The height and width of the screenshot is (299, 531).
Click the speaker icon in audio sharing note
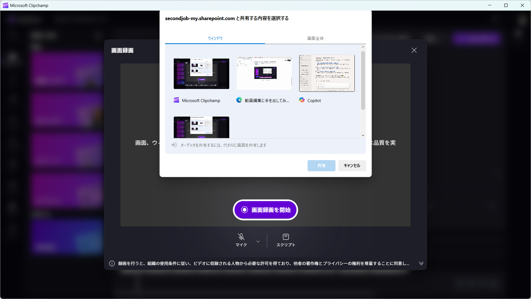[174, 145]
